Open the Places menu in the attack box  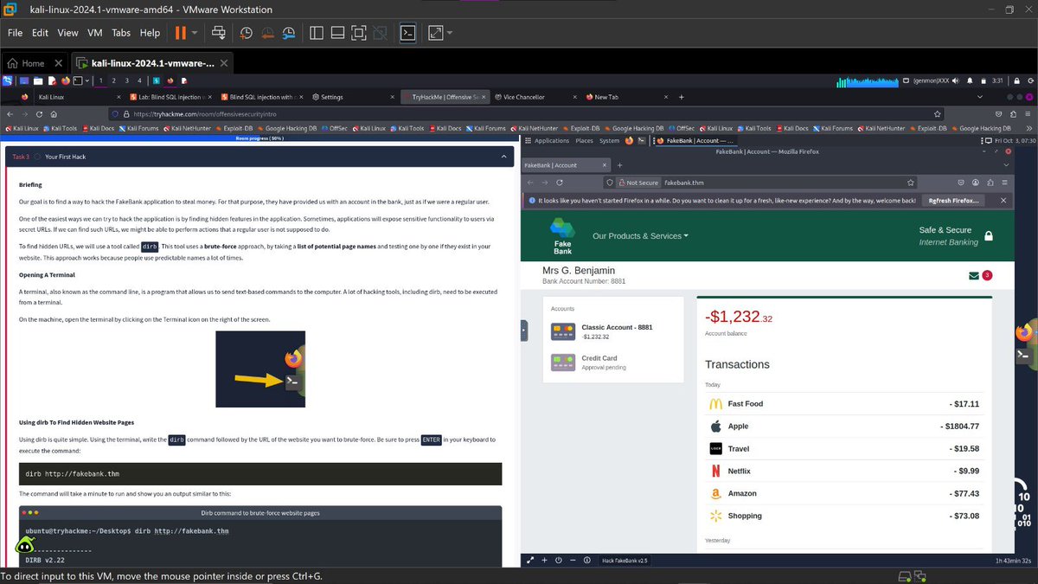585,140
